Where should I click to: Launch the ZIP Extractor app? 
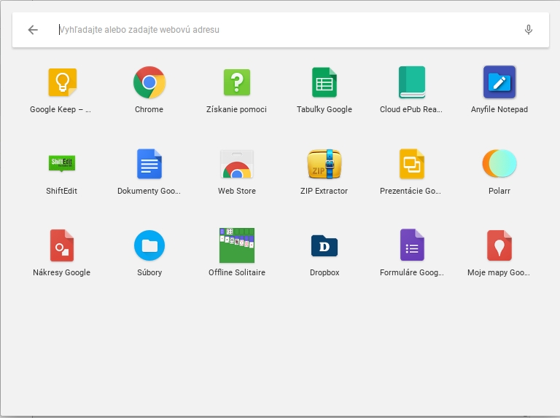pyautogui.click(x=324, y=164)
